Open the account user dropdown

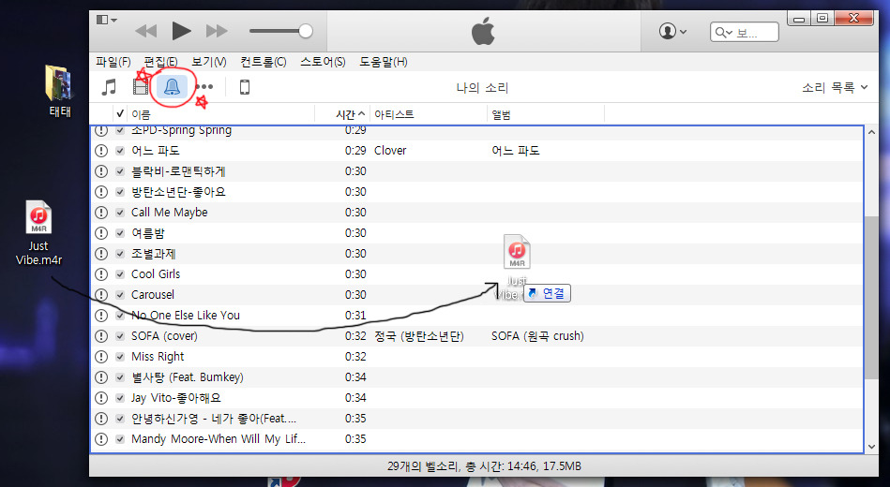click(672, 31)
